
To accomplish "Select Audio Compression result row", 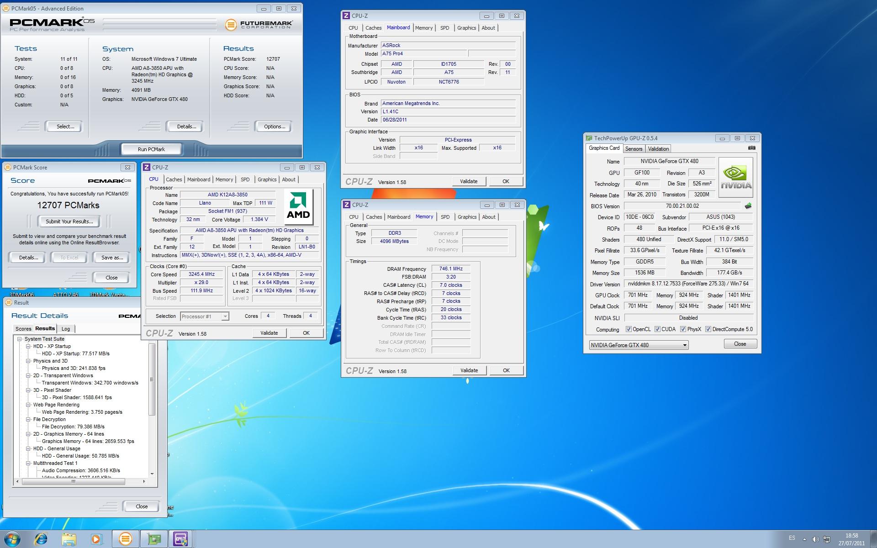I will pyautogui.click(x=81, y=470).
